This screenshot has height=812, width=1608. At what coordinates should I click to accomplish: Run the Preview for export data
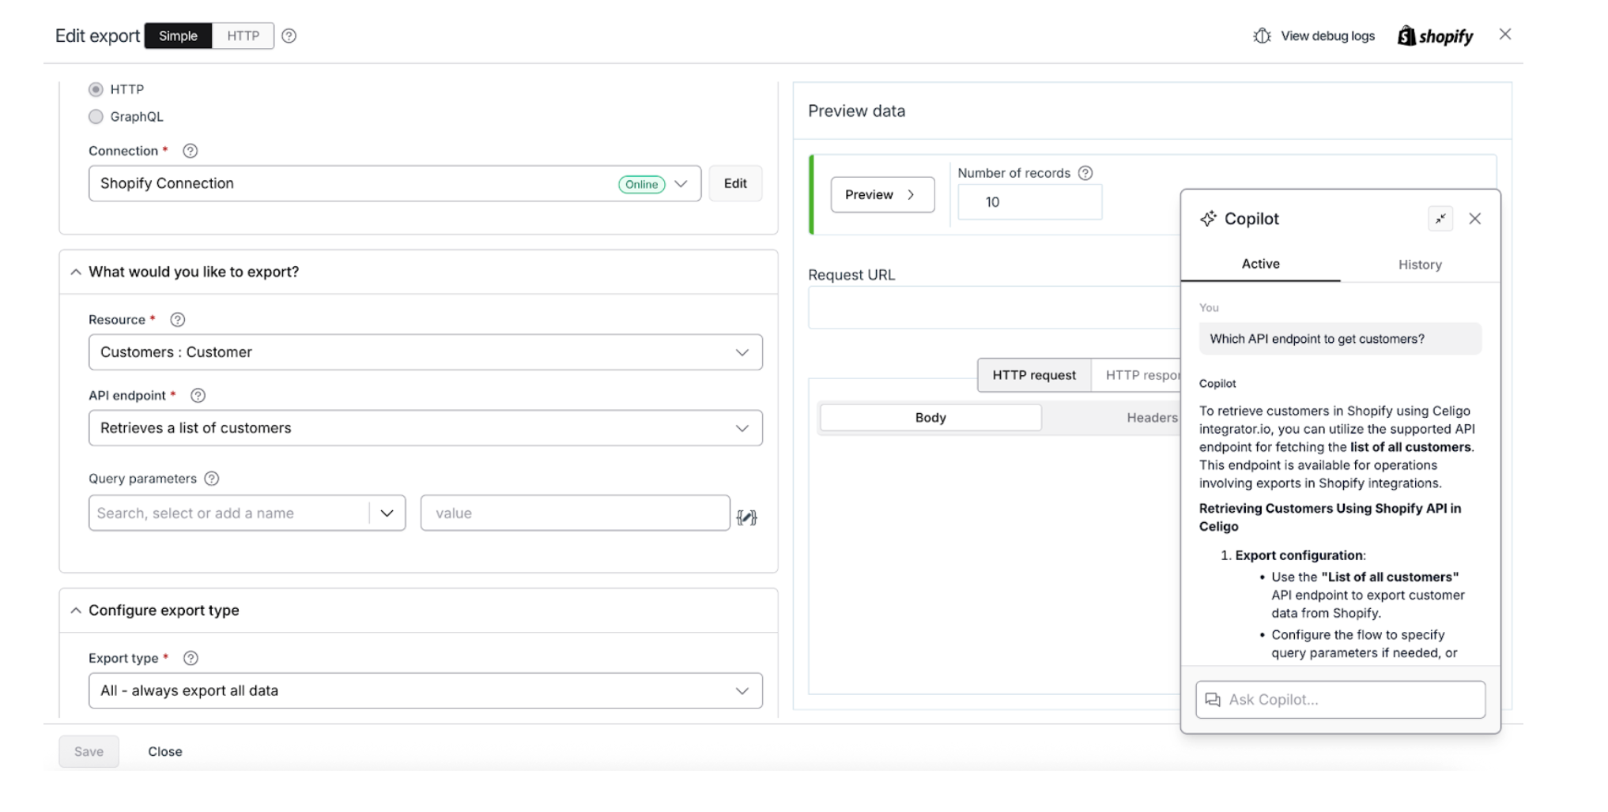coord(882,194)
